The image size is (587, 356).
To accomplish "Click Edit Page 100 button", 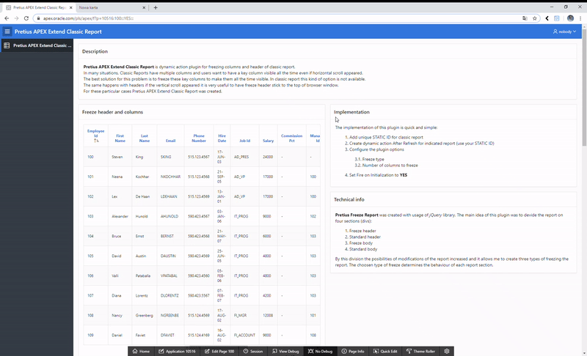I will click(x=219, y=351).
